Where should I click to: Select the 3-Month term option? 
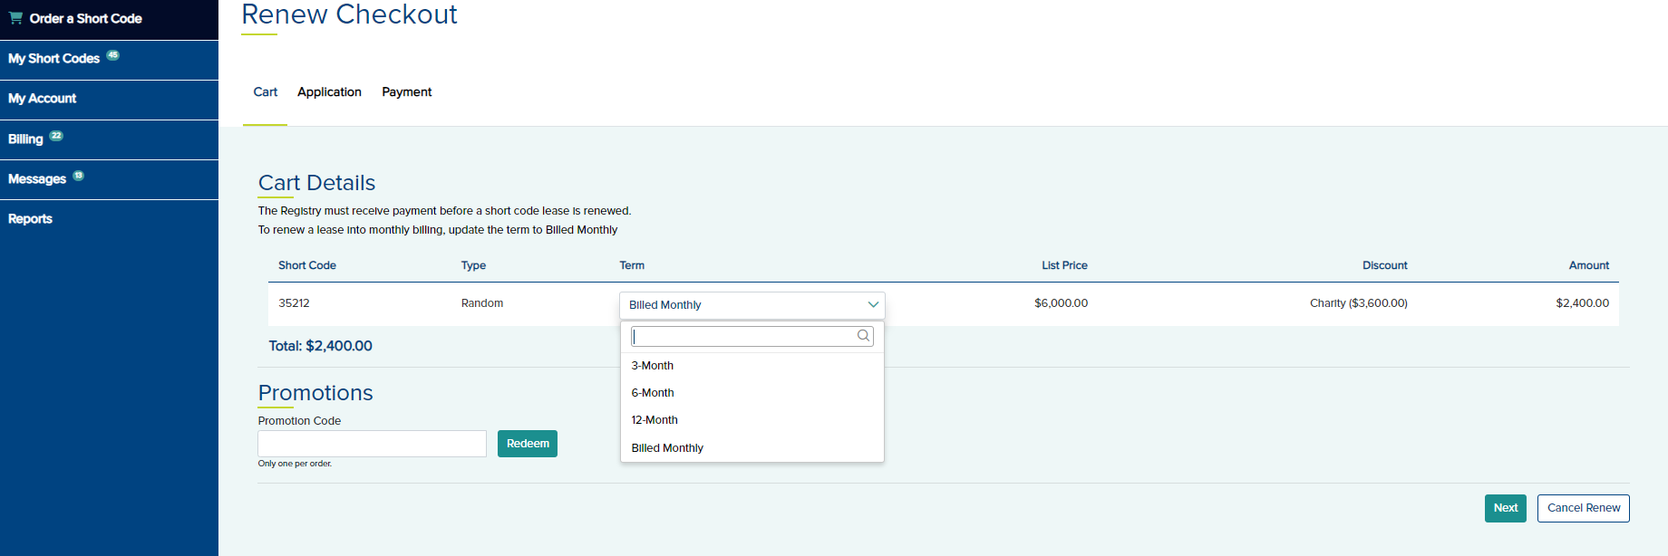(x=653, y=366)
